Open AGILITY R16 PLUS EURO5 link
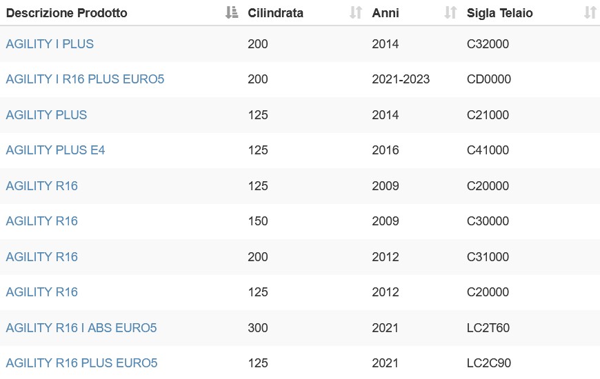This screenshot has height=379, width=600. tap(81, 363)
